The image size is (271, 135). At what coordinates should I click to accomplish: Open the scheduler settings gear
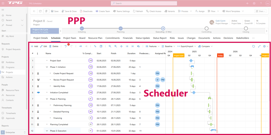(264, 46)
